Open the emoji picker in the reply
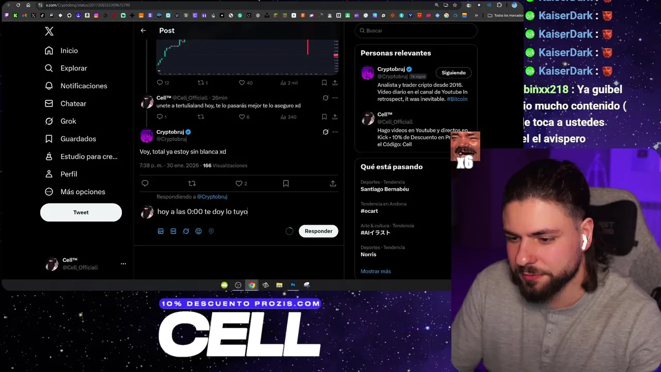Screen dimensions: 661x372 (198, 231)
